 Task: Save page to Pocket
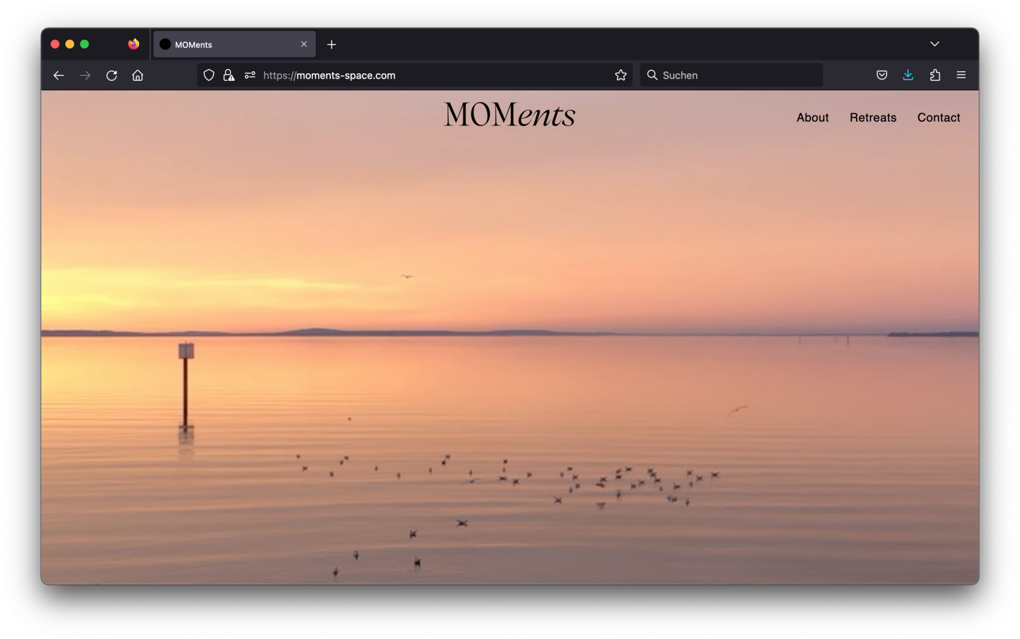[882, 75]
